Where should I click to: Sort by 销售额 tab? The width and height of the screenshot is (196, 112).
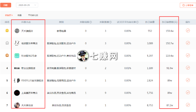[x=9, y=15]
